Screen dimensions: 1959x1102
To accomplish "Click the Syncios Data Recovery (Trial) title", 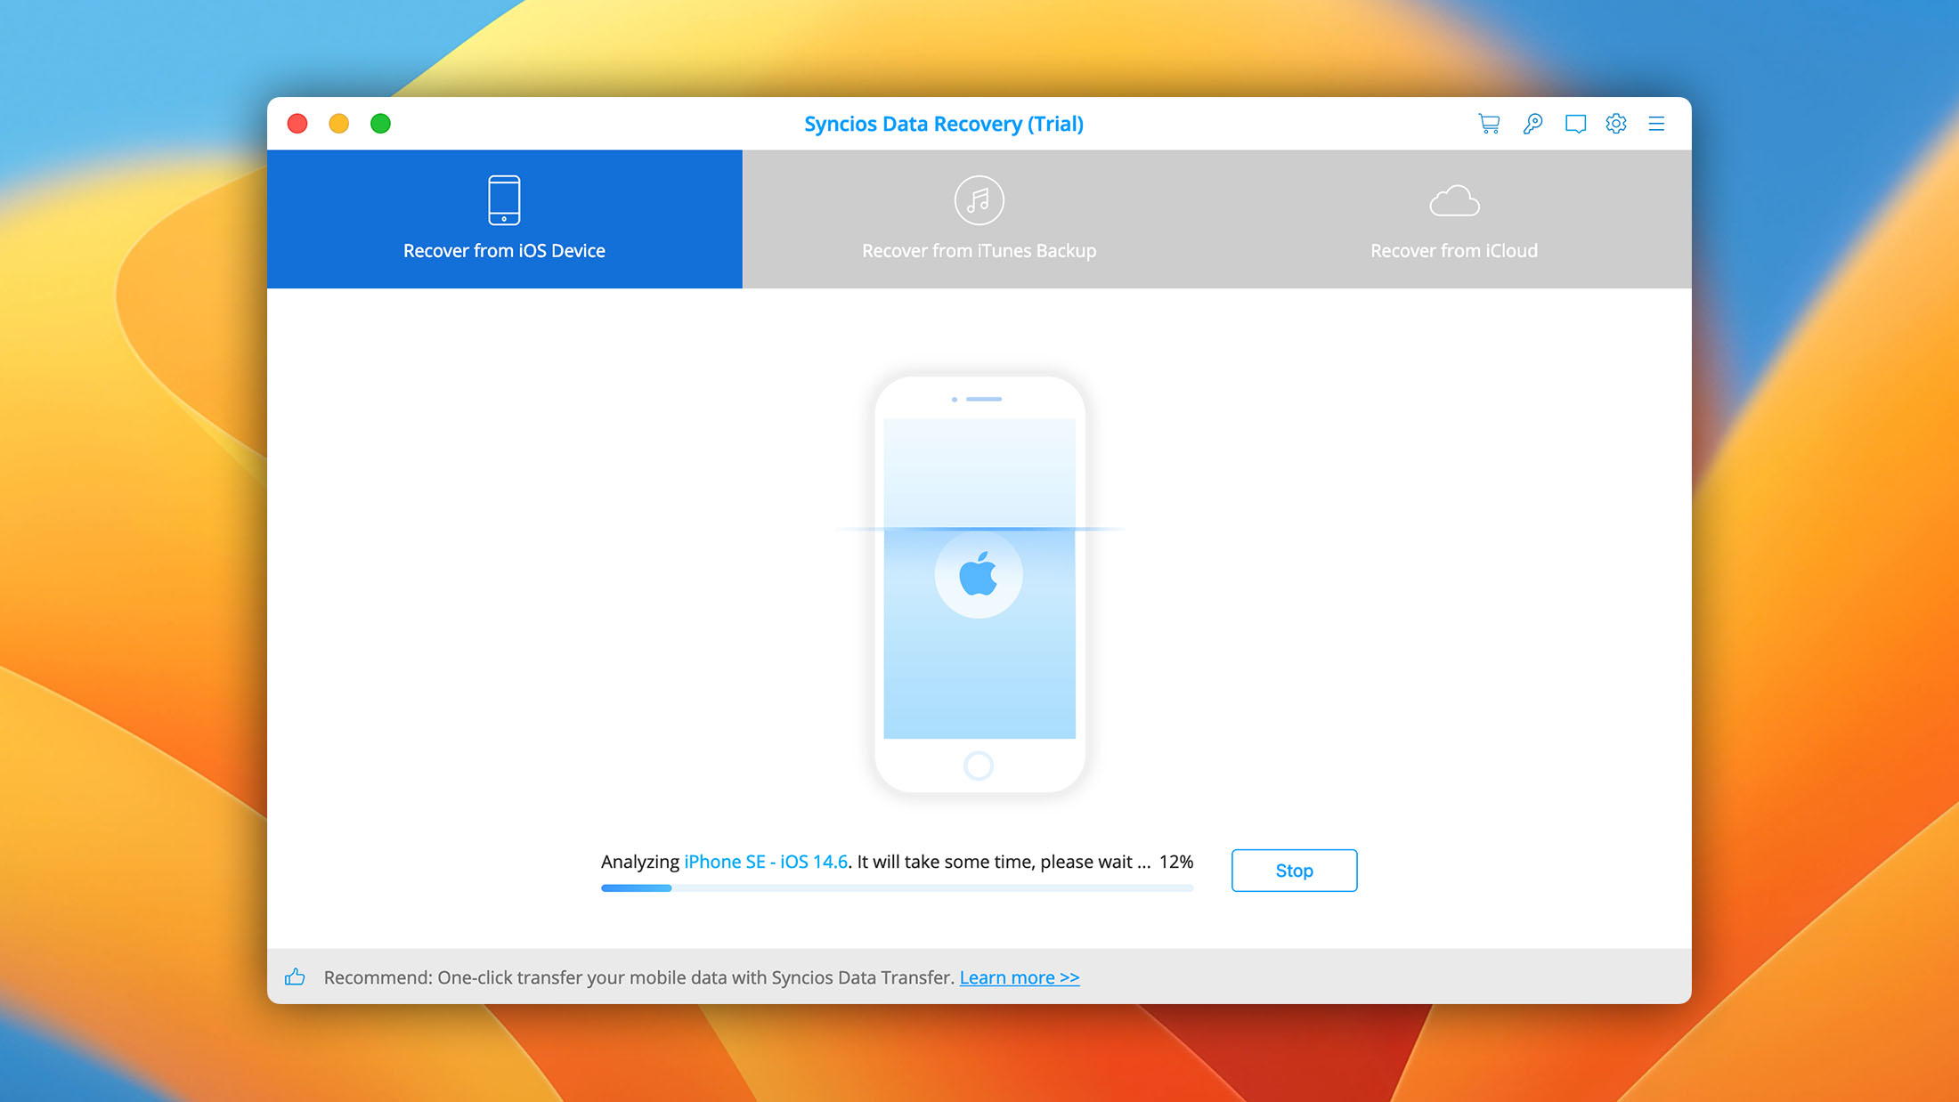I will (944, 124).
